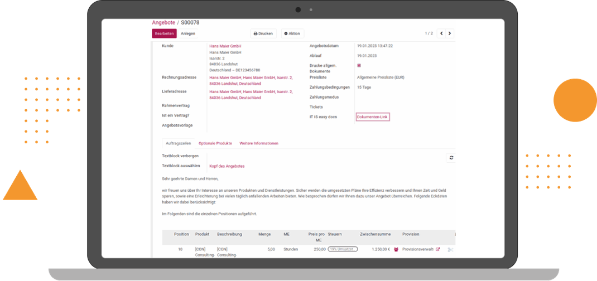The height and width of the screenshot is (281, 597).
Task: Open the Weitere Informationen tab
Action: point(259,143)
